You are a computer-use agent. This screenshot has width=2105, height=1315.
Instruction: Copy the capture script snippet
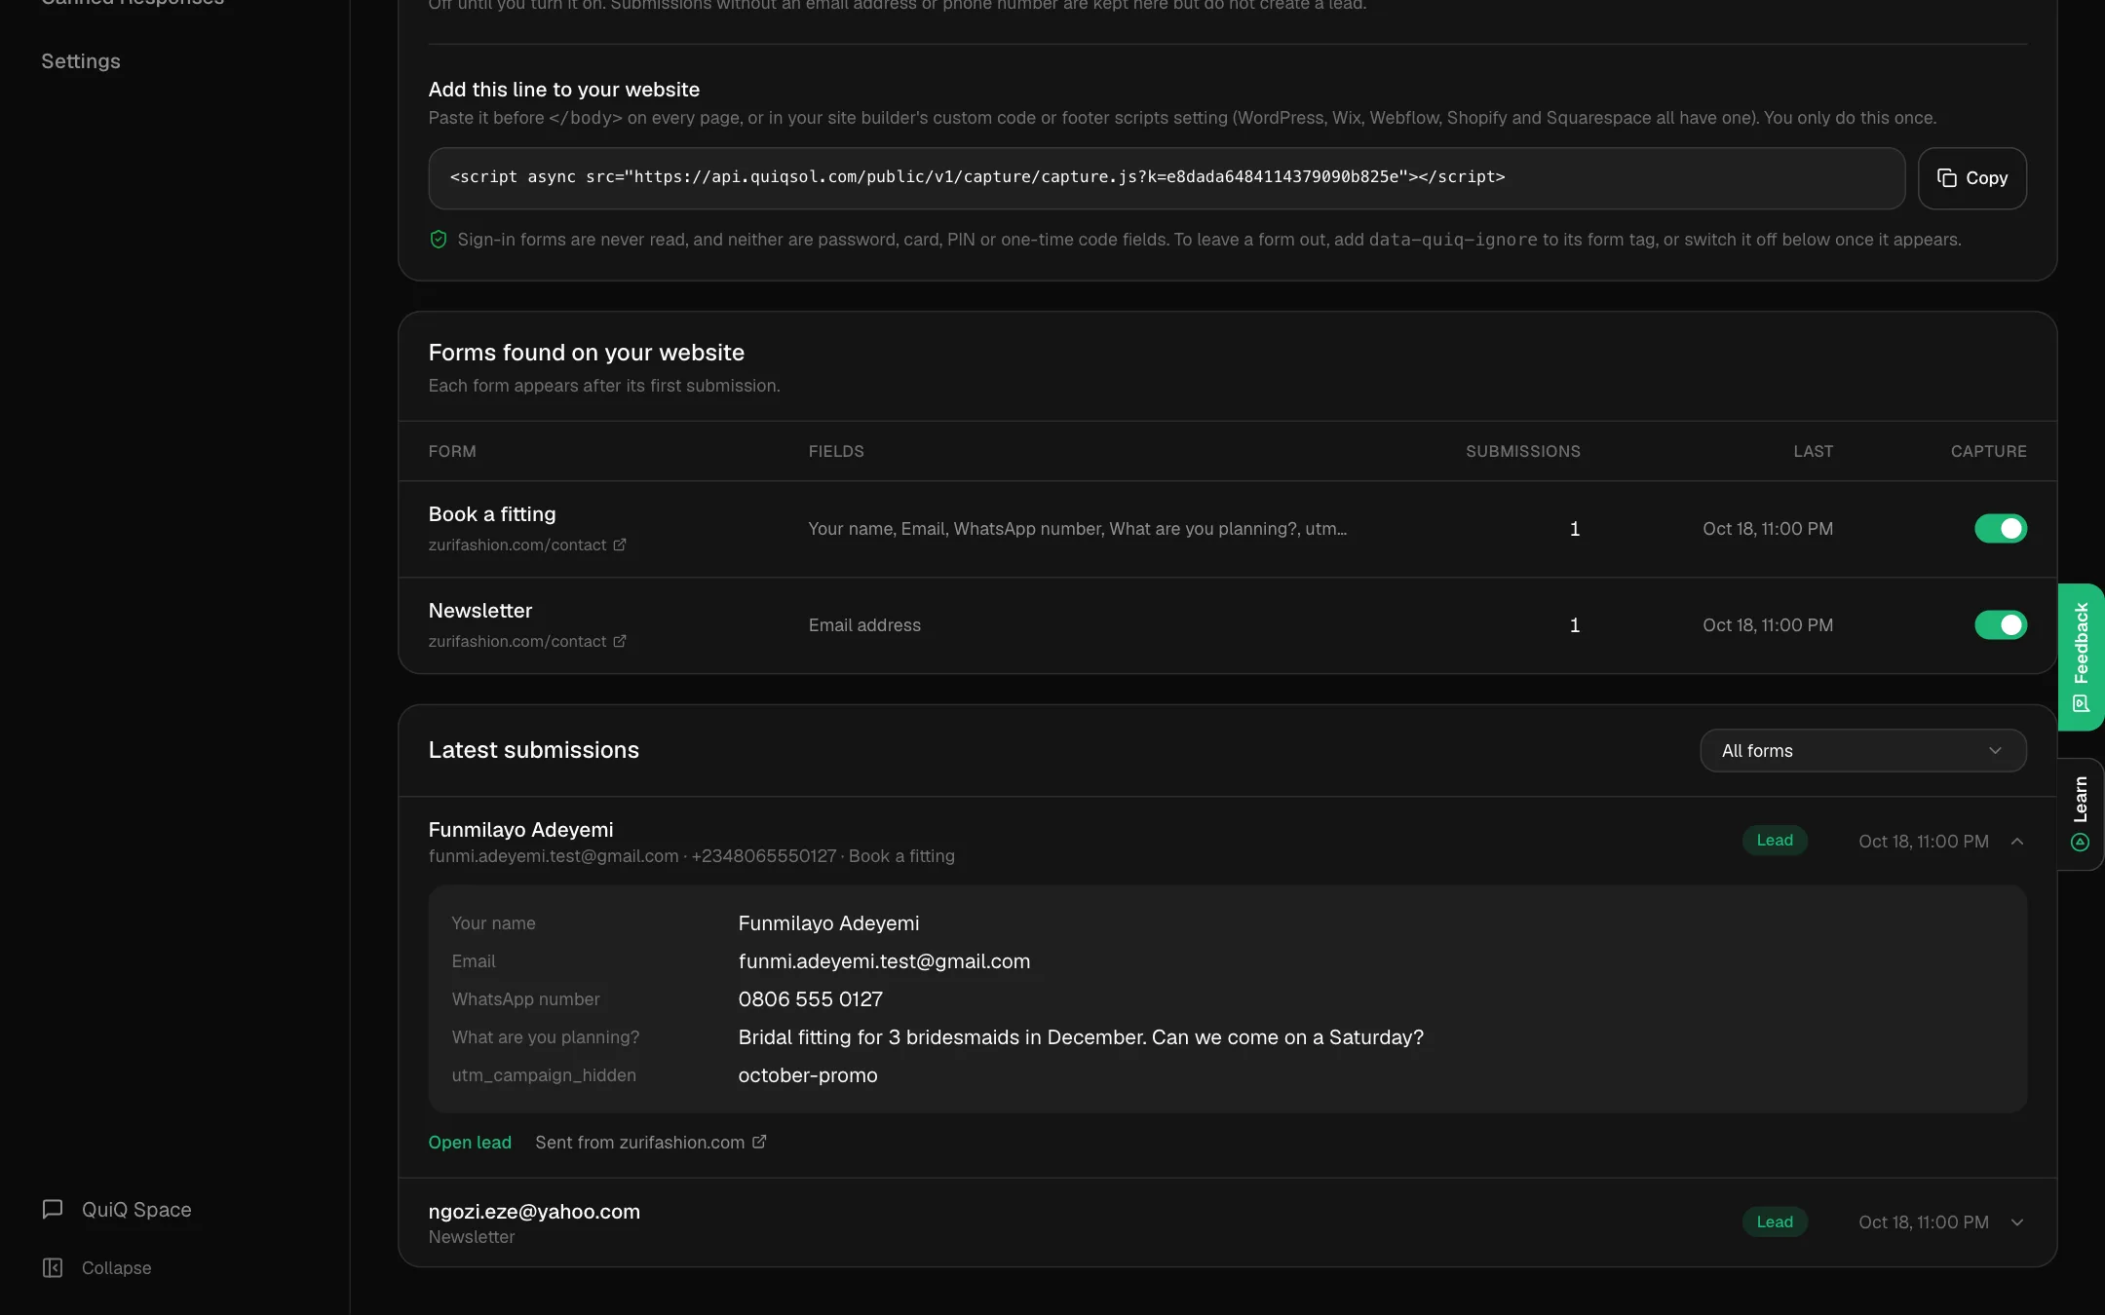point(1972,178)
